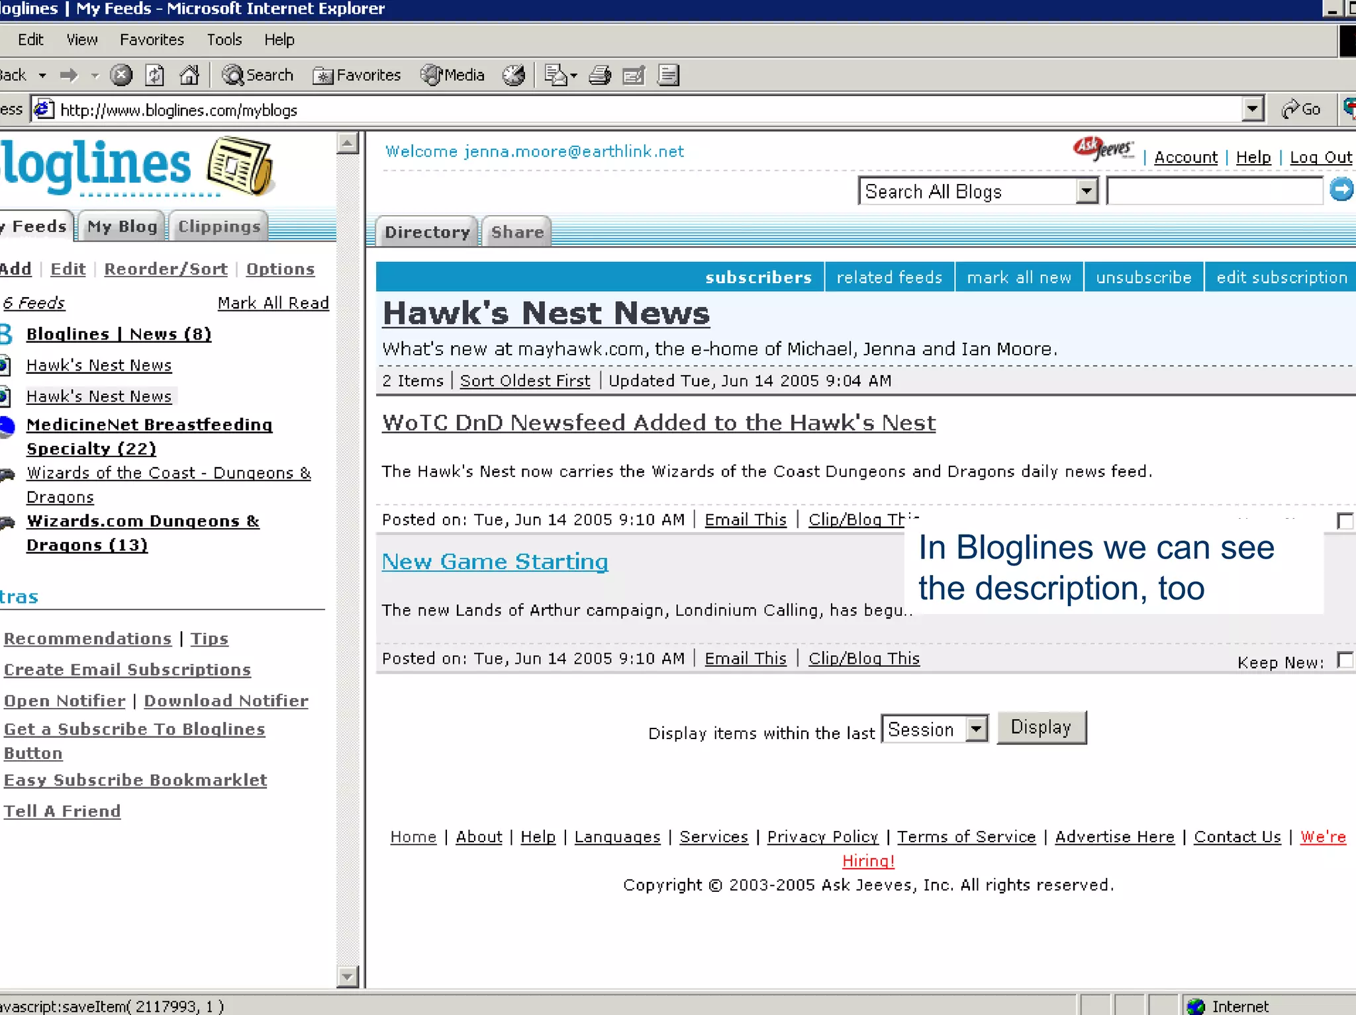Open the Edit menu
Image resolution: width=1356 pixels, height=1015 pixels.
[x=30, y=40]
